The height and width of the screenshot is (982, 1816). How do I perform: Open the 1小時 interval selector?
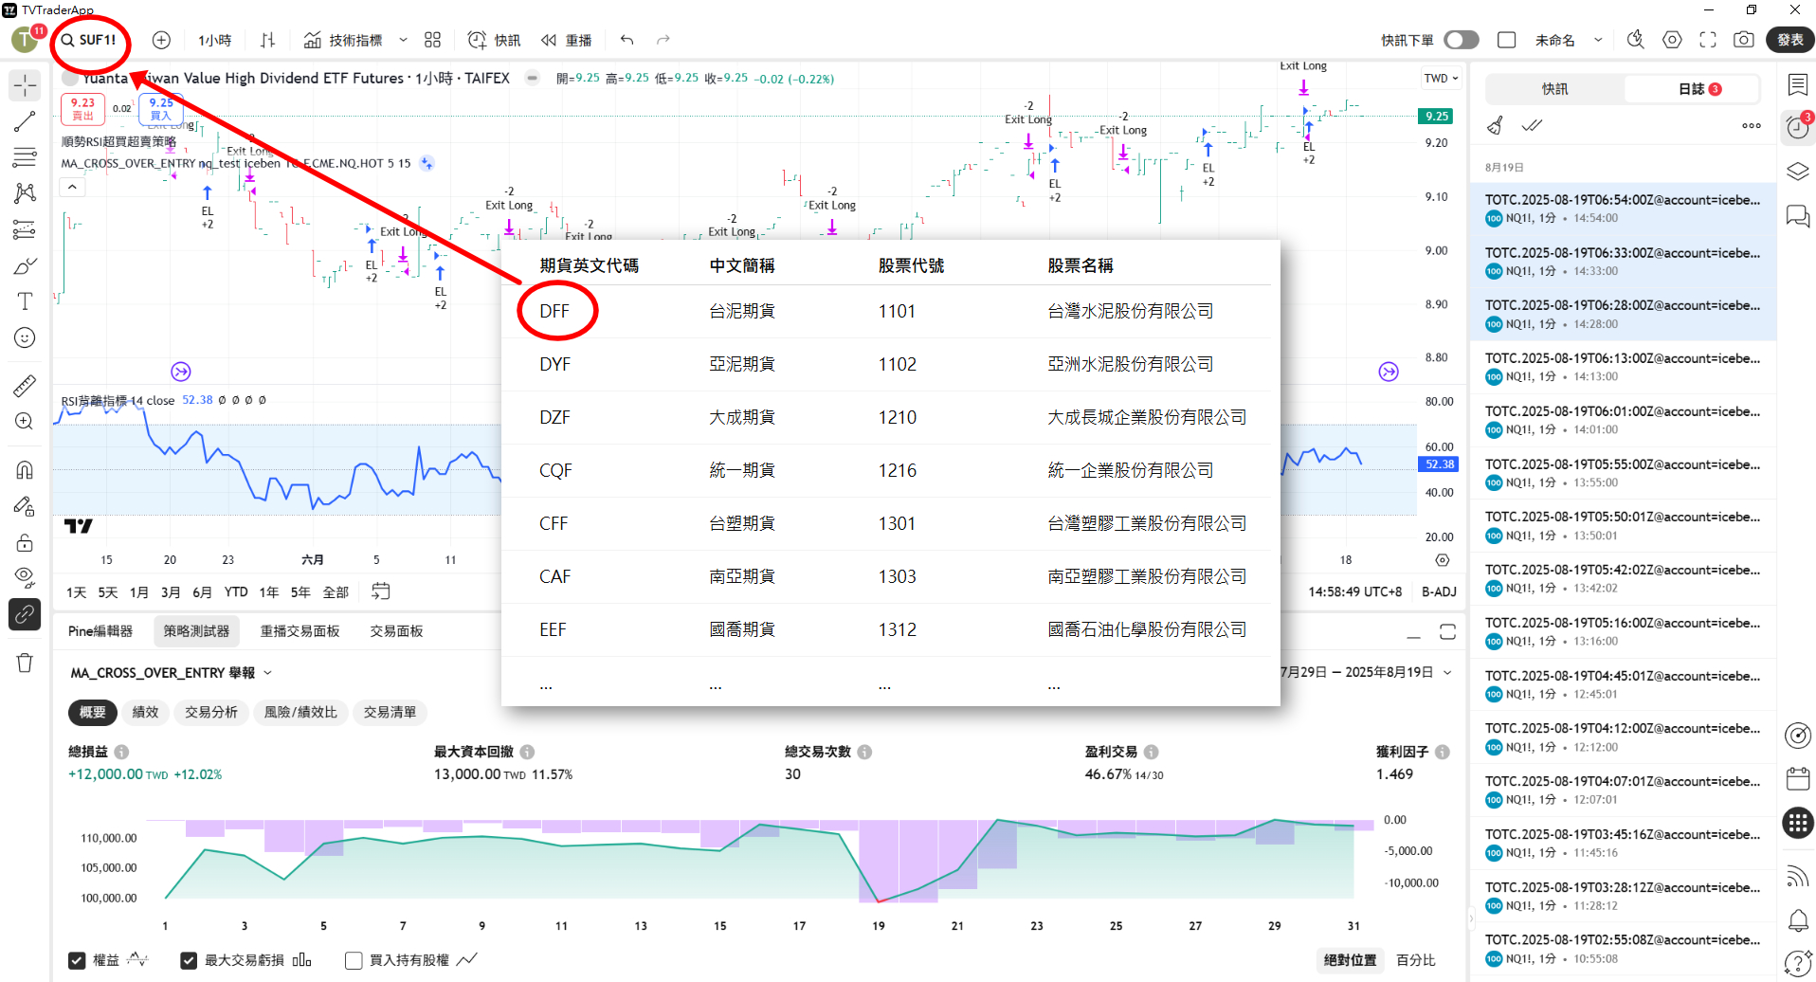tap(214, 40)
